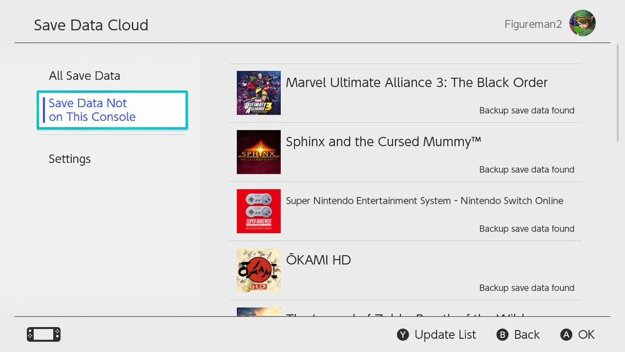Click the Super Nintendo Entertainment System icon
The width and height of the screenshot is (625, 352).
tap(258, 211)
